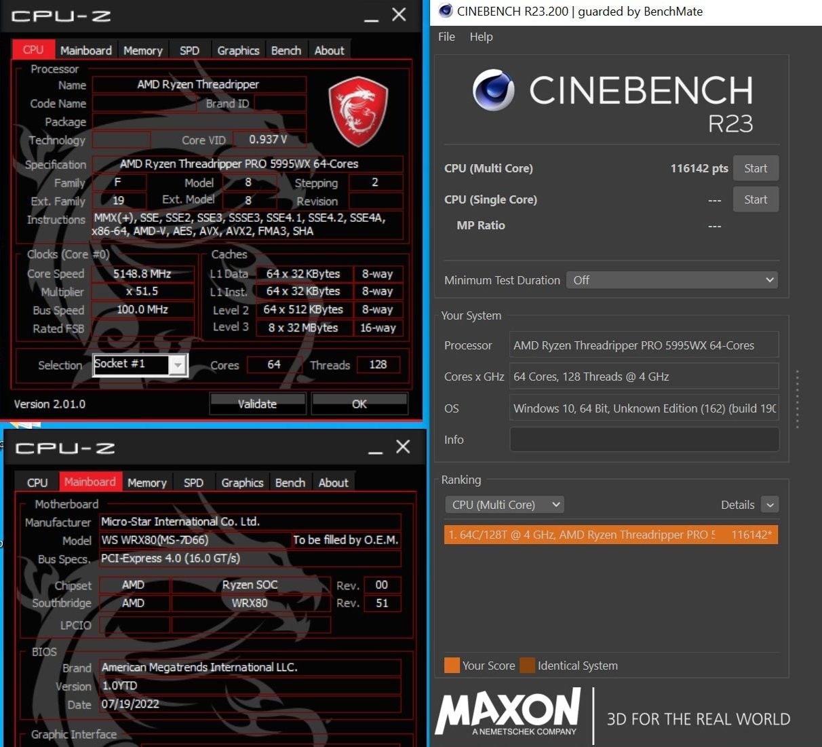Expand the ranking Details chevron
822x747 pixels.
click(770, 505)
